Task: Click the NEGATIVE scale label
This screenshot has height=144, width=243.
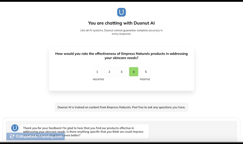Action: 98,79
